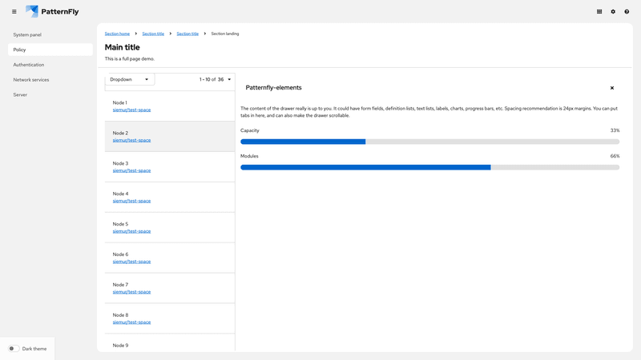Image resolution: width=641 pixels, height=360 pixels.
Task: Click Section home breadcrumb link
Action: pyautogui.click(x=117, y=34)
